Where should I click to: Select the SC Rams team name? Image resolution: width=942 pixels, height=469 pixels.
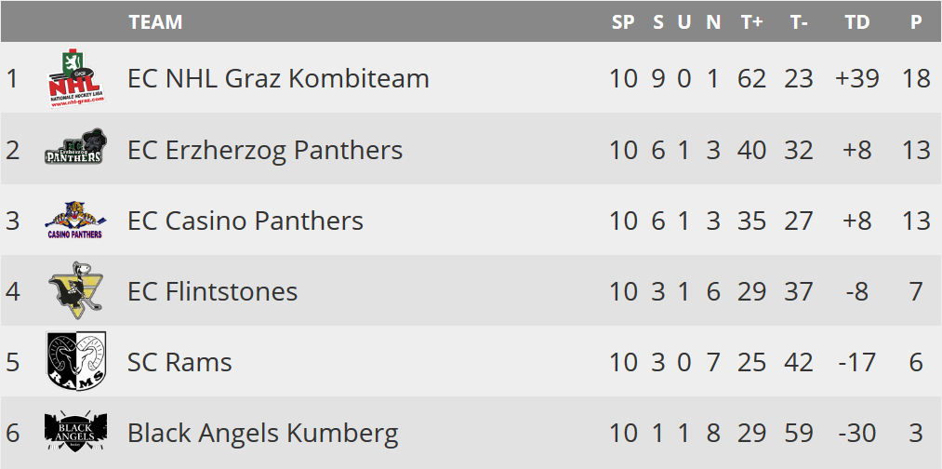179,362
